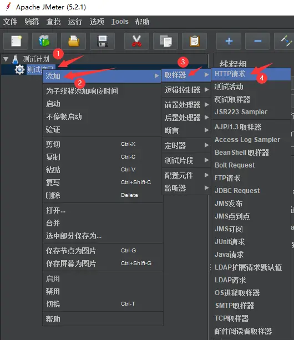294x340 pixels.
Task: Choose JMS订阅 entry
Action: (251, 229)
